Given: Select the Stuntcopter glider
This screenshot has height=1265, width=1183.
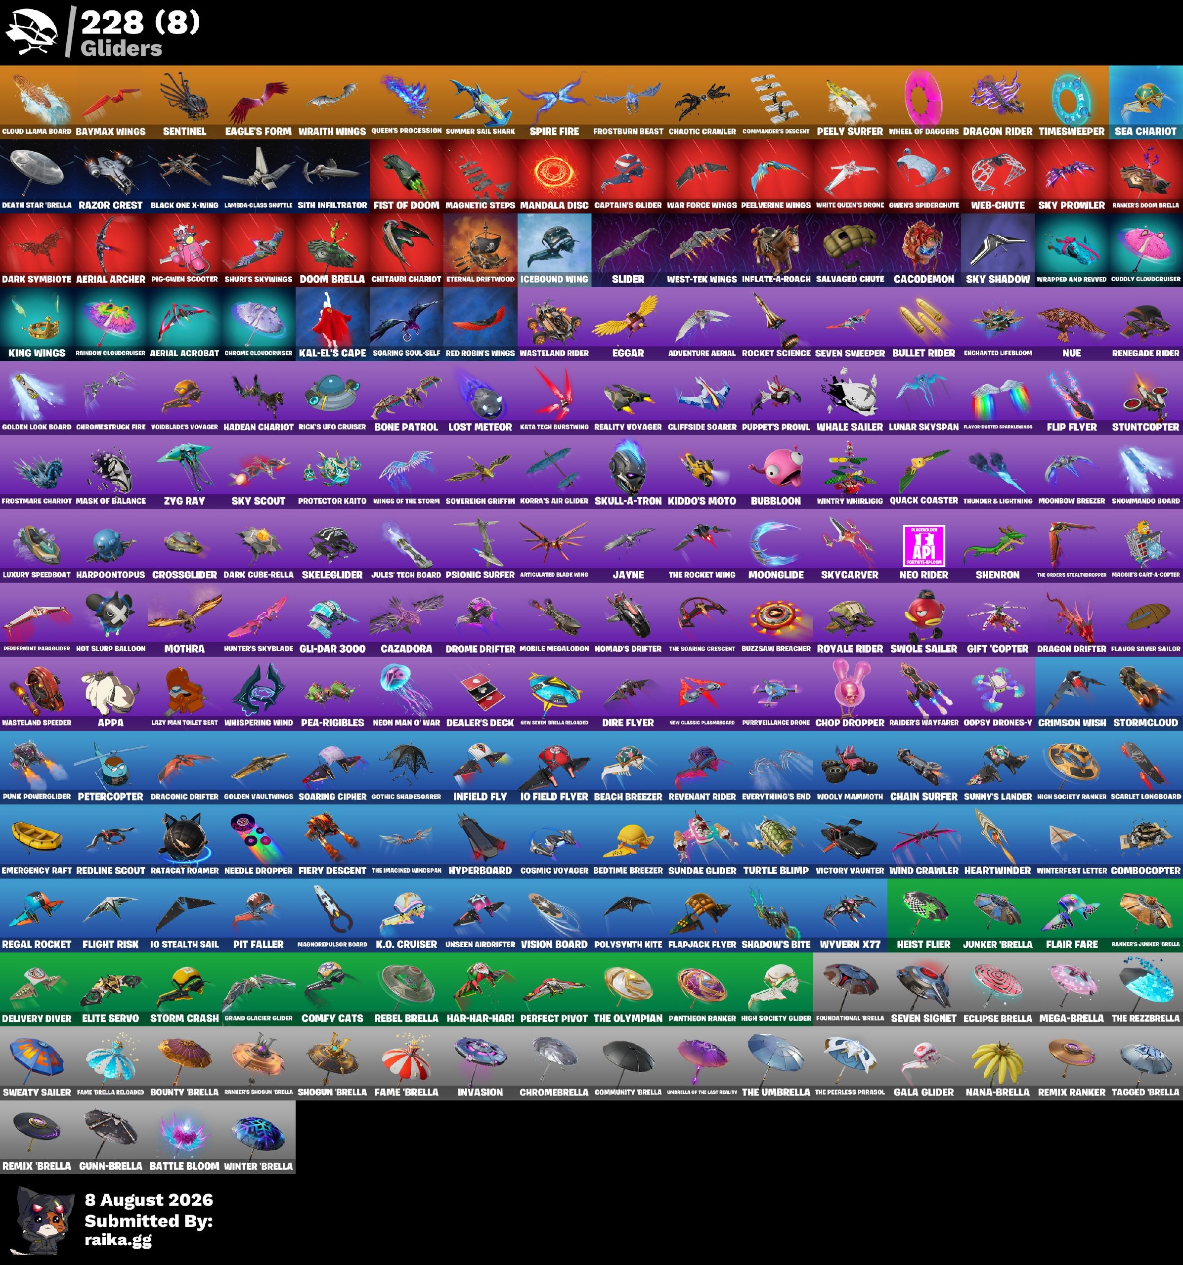Looking at the screenshot, I should tap(1145, 398).
